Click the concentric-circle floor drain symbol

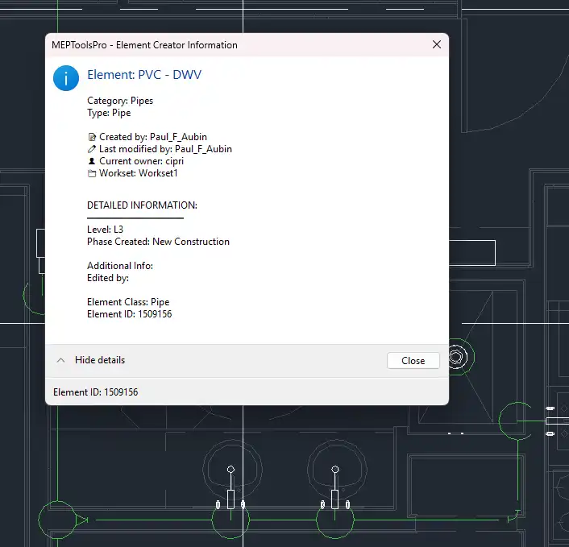point(456,355)
